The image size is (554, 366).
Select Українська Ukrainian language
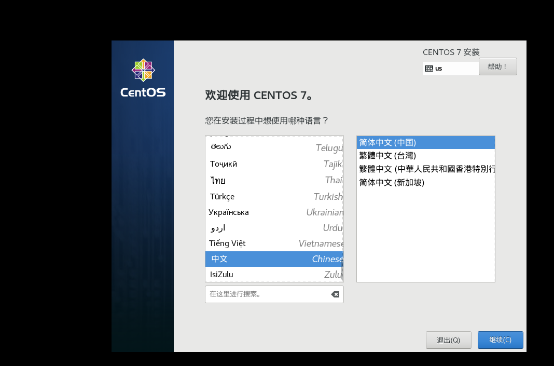pos(274,212)
